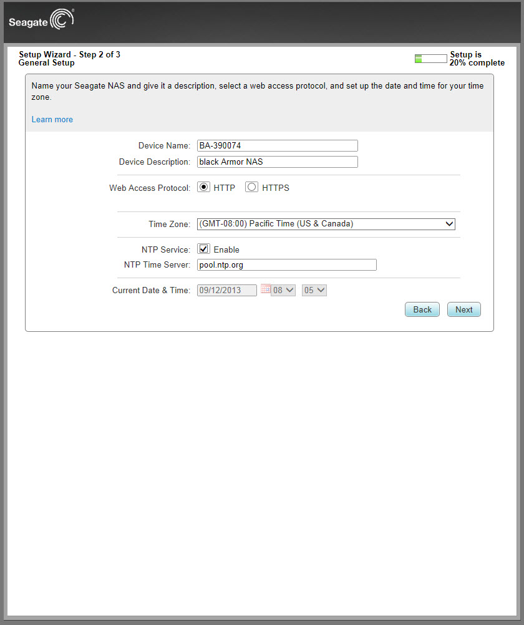This screenshot has height=625, width=524.
Task: Click the 'Setup Wizard - Step 2 of 3' heading
Action: pos(69,55)
